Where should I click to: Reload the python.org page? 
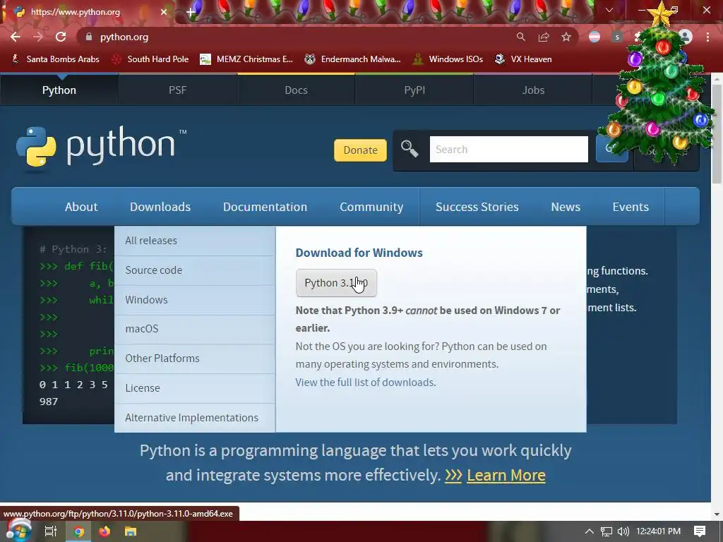pyautogui.click(x=61, y=37)
